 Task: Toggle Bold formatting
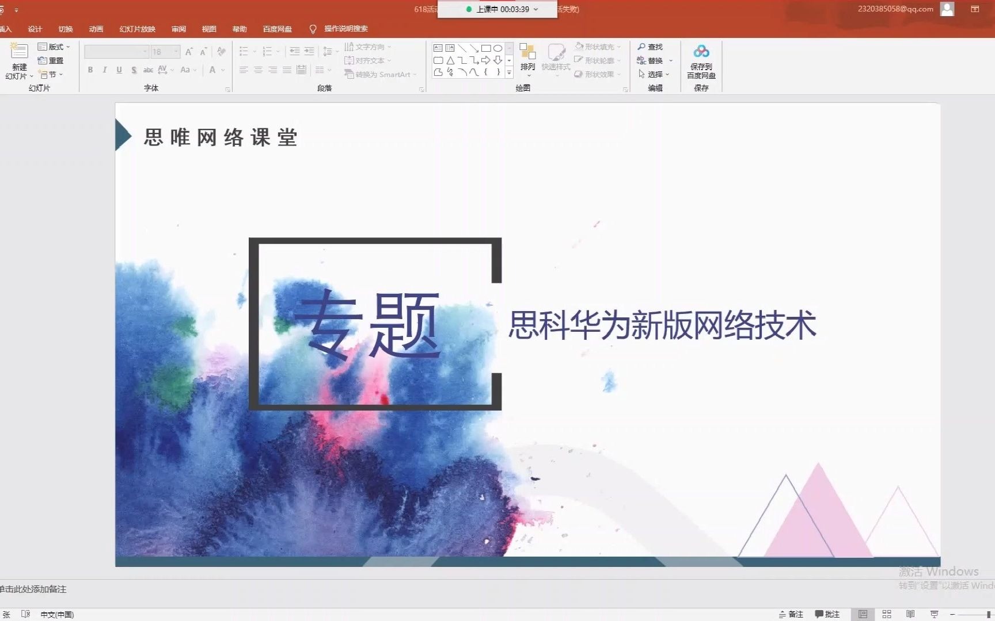(x=90, y=70)
